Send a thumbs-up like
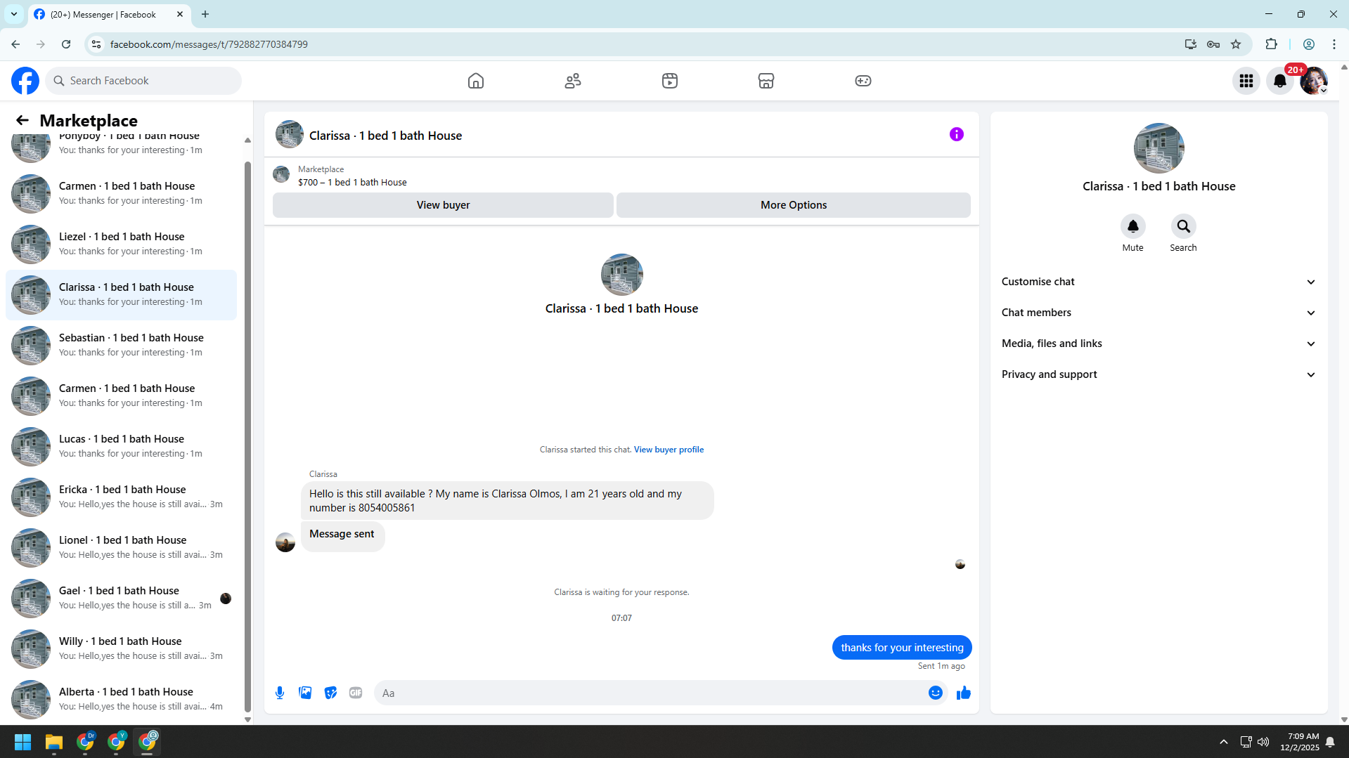The height and width of the screenshot is (758, 1349). (964, 693)
